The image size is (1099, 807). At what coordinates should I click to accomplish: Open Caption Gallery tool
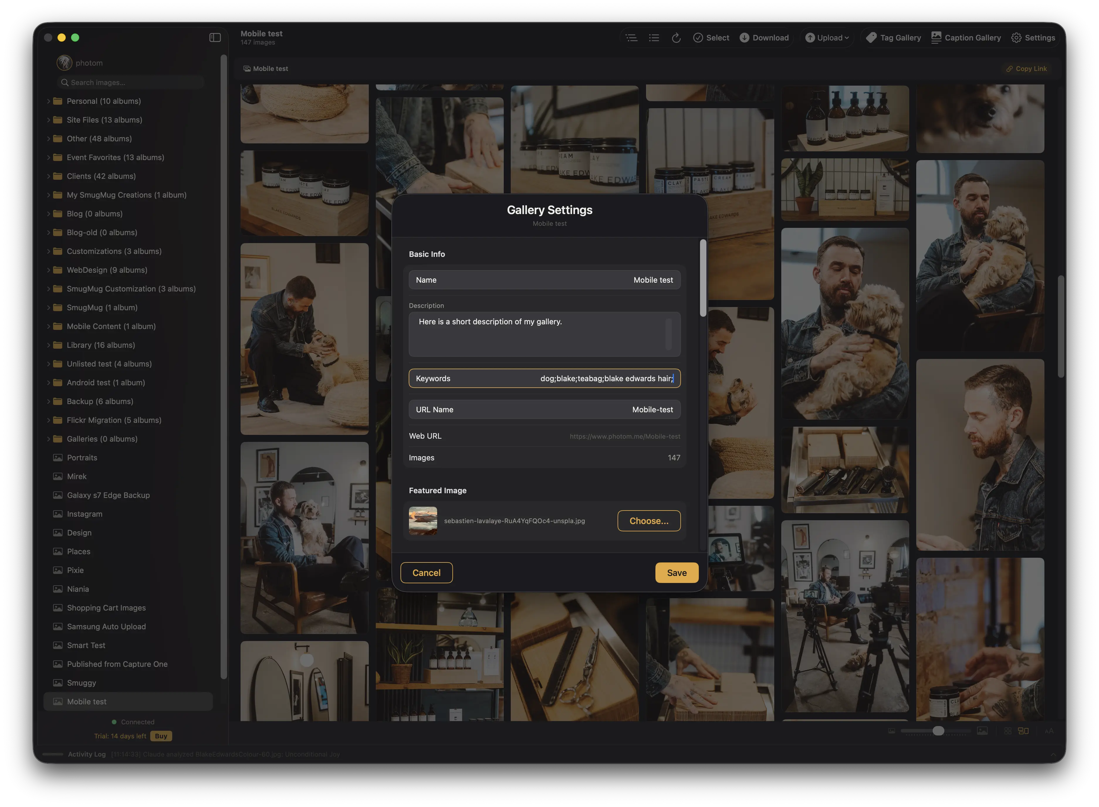[x=966, y=38]
